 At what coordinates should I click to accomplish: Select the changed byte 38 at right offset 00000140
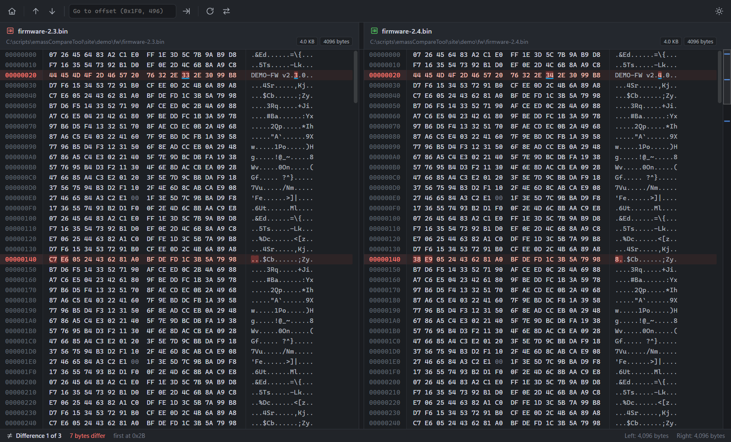pyautogui.click(x=417, y=259)
